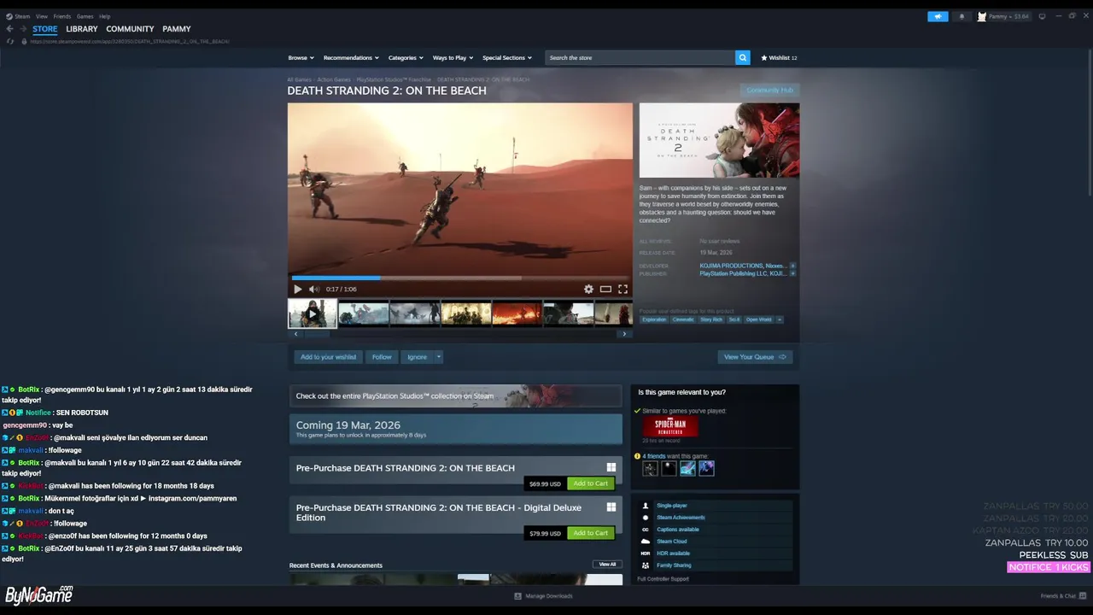1093x615 pixels.
Task: Click the fourth friend avatar wanting this game
Action: [706, 468]
